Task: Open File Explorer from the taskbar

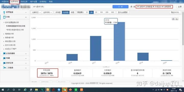Action: 36,90
